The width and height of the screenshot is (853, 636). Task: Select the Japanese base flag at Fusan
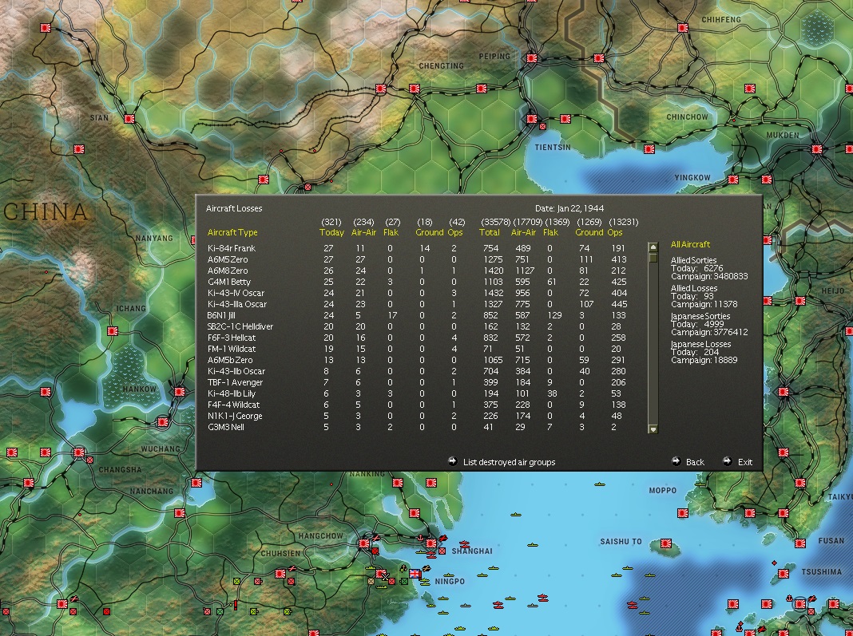pos(800,543)
